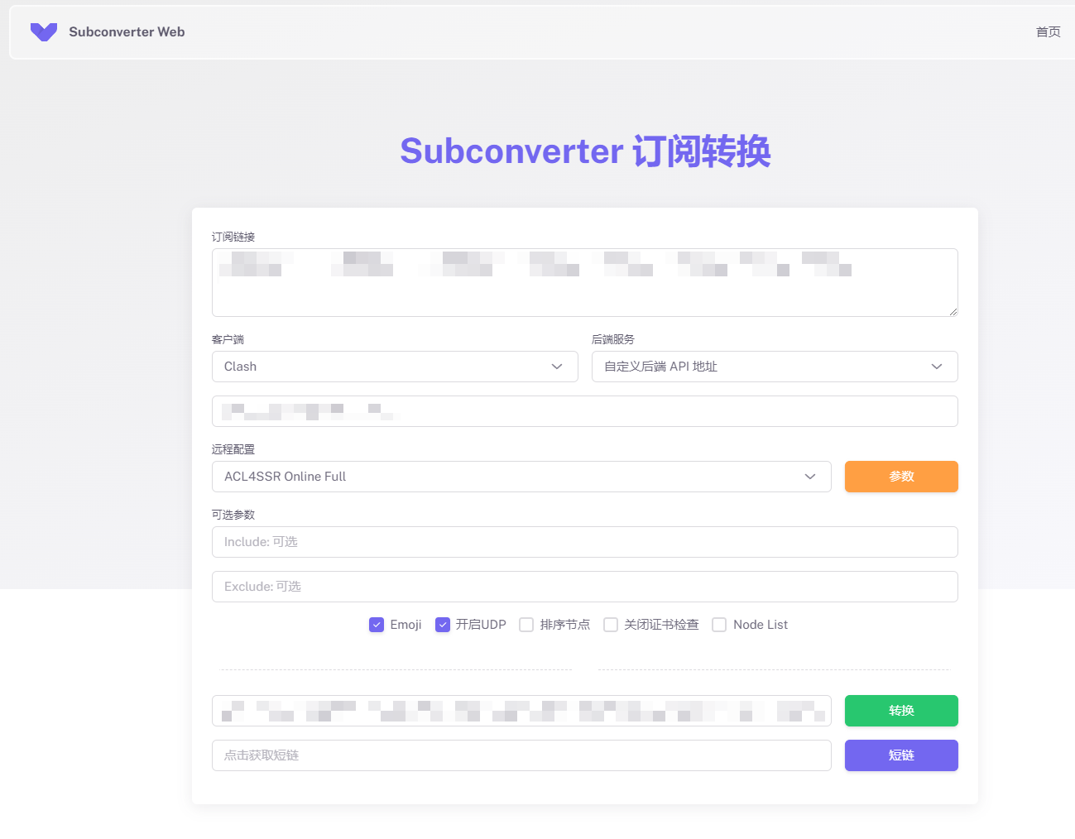Expand the ACL4SSR Online Full chevron arrow
The width and height of the screenshot is (1075, 839).
click(810, 477)
